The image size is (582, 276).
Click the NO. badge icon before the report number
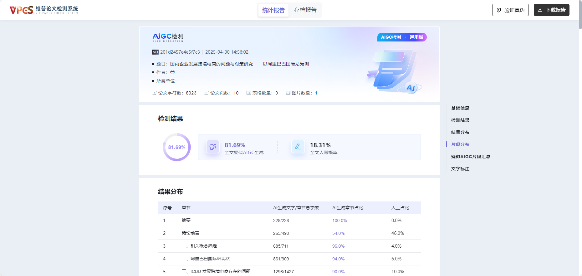click(156, 52)
